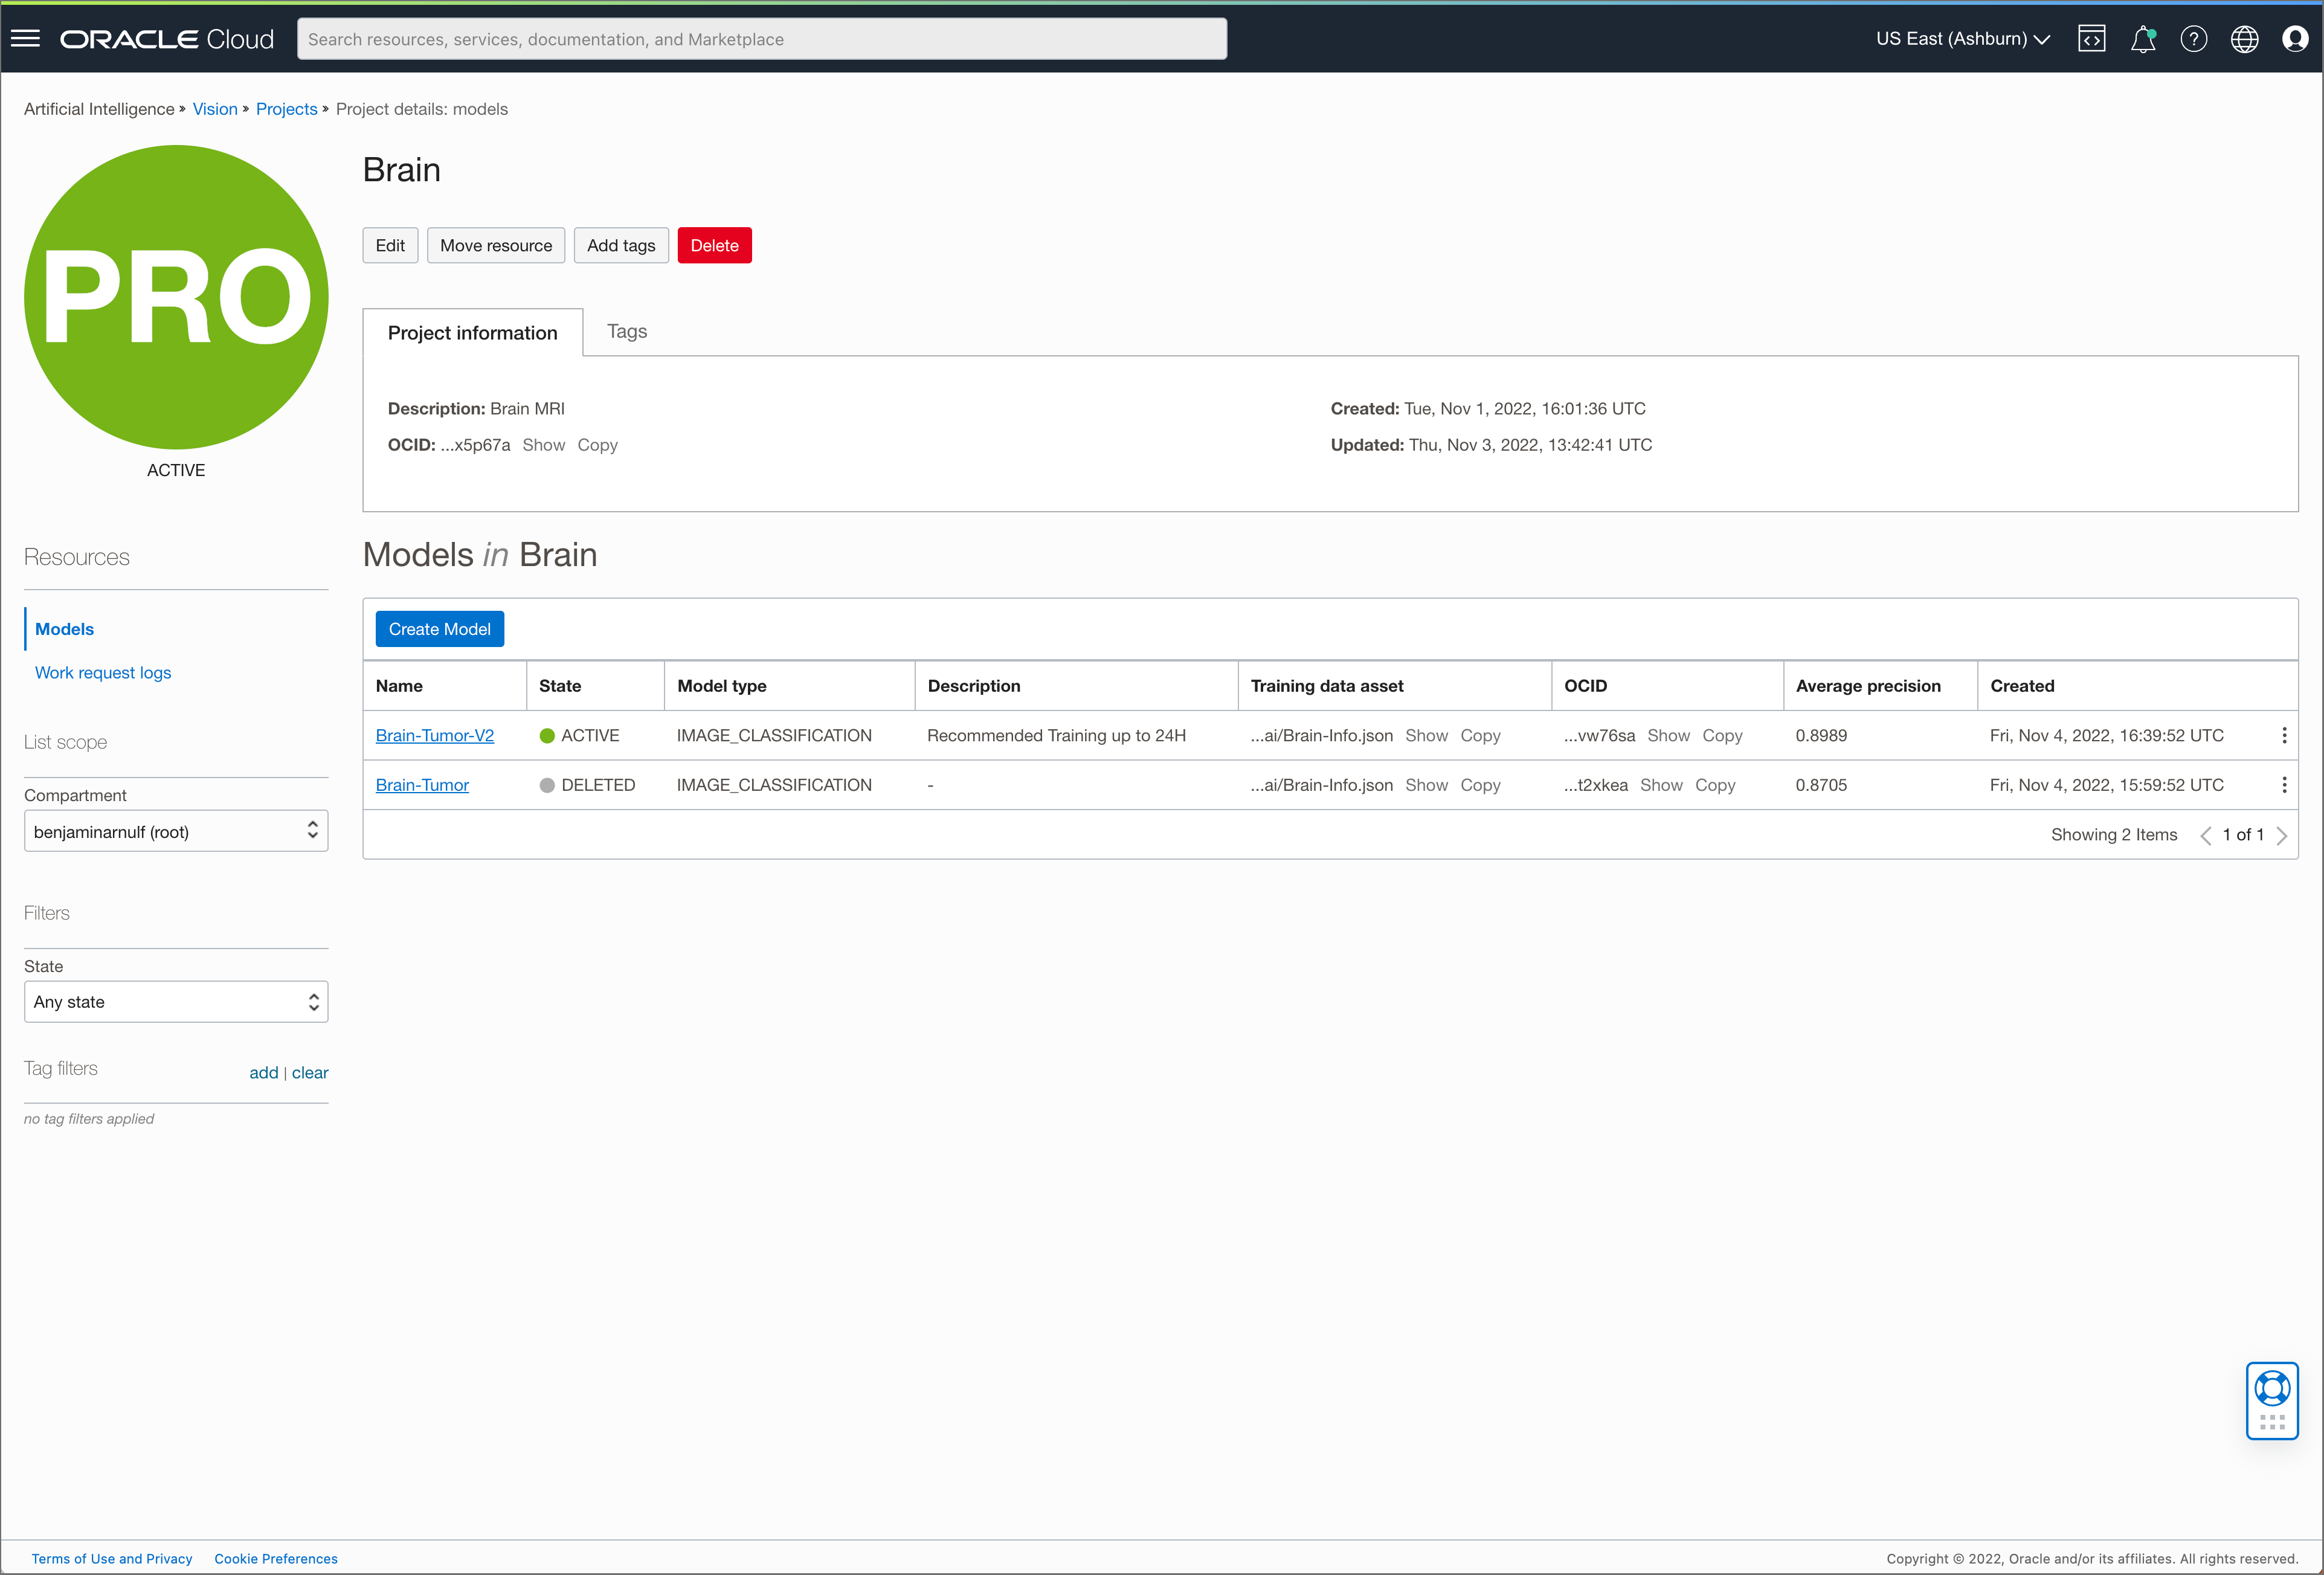
Task: Open the help question mark icon
Action: [2193, 39]
